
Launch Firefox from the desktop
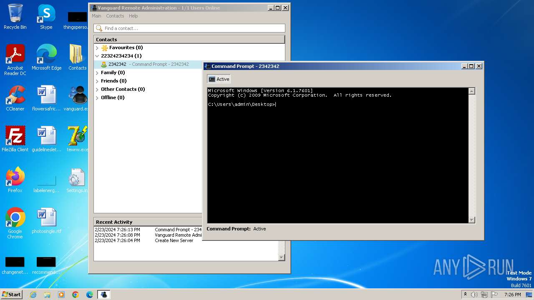(x=15, y=180)
